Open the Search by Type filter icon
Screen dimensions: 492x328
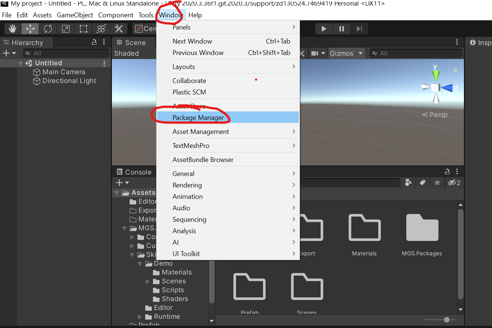pos(409,183)
